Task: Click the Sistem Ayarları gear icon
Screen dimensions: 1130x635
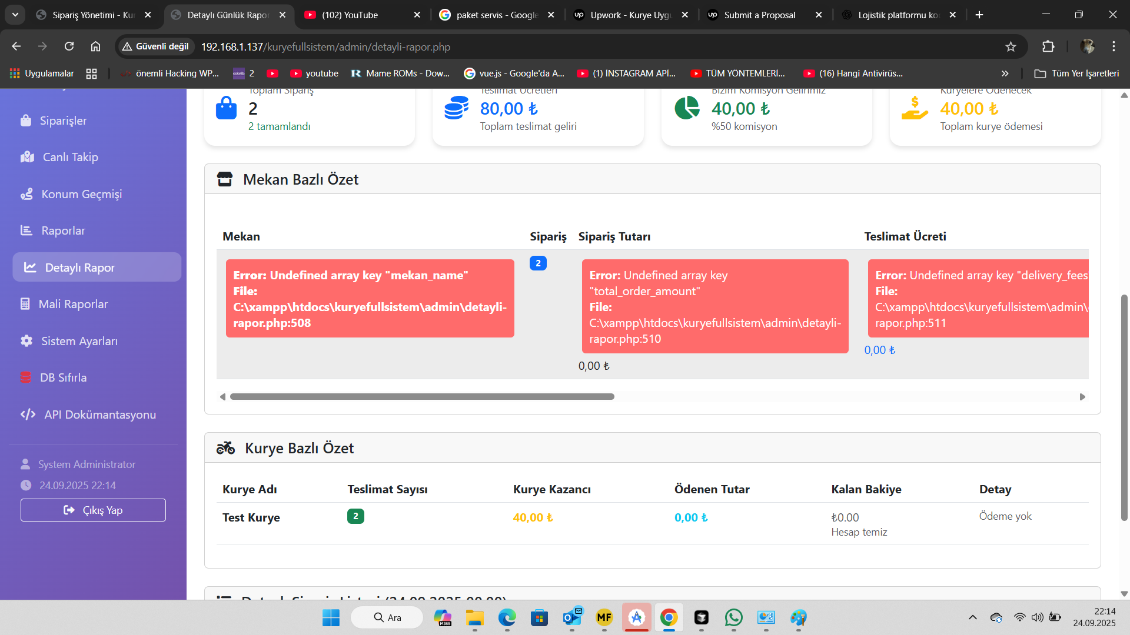Action: pos(26,341)
